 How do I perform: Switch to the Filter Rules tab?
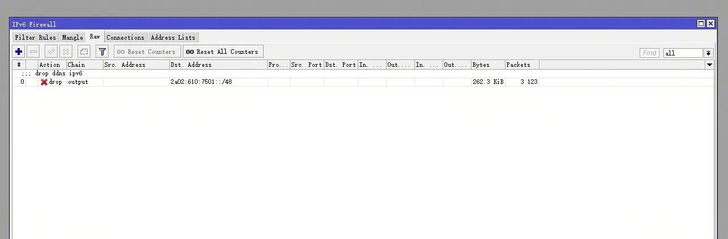tap(35, 37)
